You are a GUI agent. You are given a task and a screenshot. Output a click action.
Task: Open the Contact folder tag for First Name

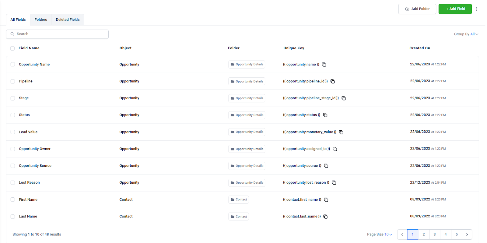(239, 200)
